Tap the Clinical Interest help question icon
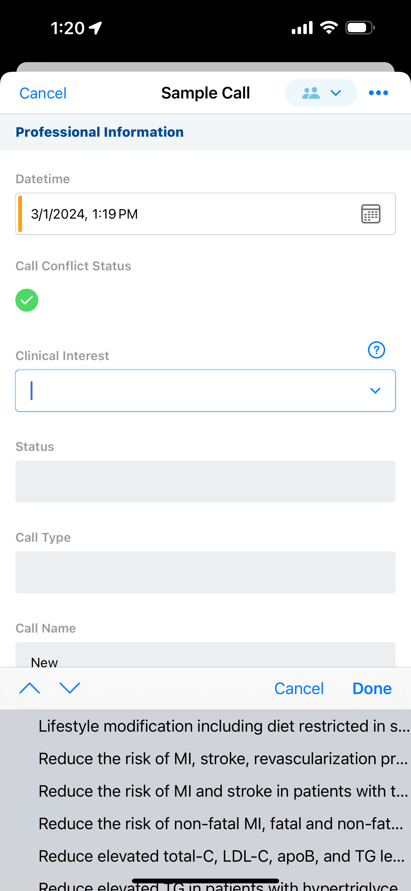Viewport: 411px width, 891px height. click(x=376, y=350)
